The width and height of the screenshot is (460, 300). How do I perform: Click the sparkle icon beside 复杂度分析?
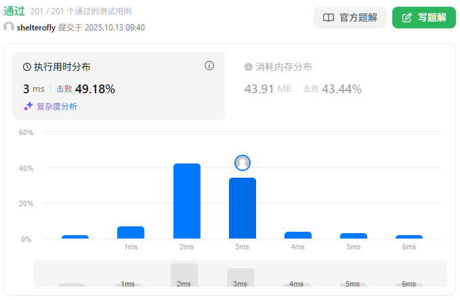[x=28, y=106]
